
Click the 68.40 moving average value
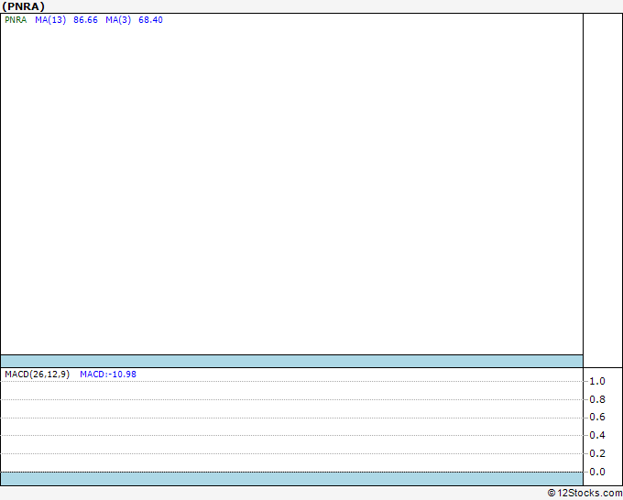[150, 20]
